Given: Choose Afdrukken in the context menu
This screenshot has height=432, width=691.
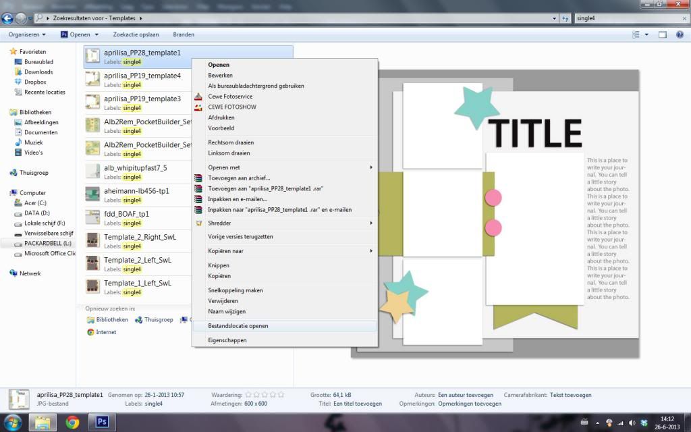Looking at the screenshot, I should click(x=285, y=117).
